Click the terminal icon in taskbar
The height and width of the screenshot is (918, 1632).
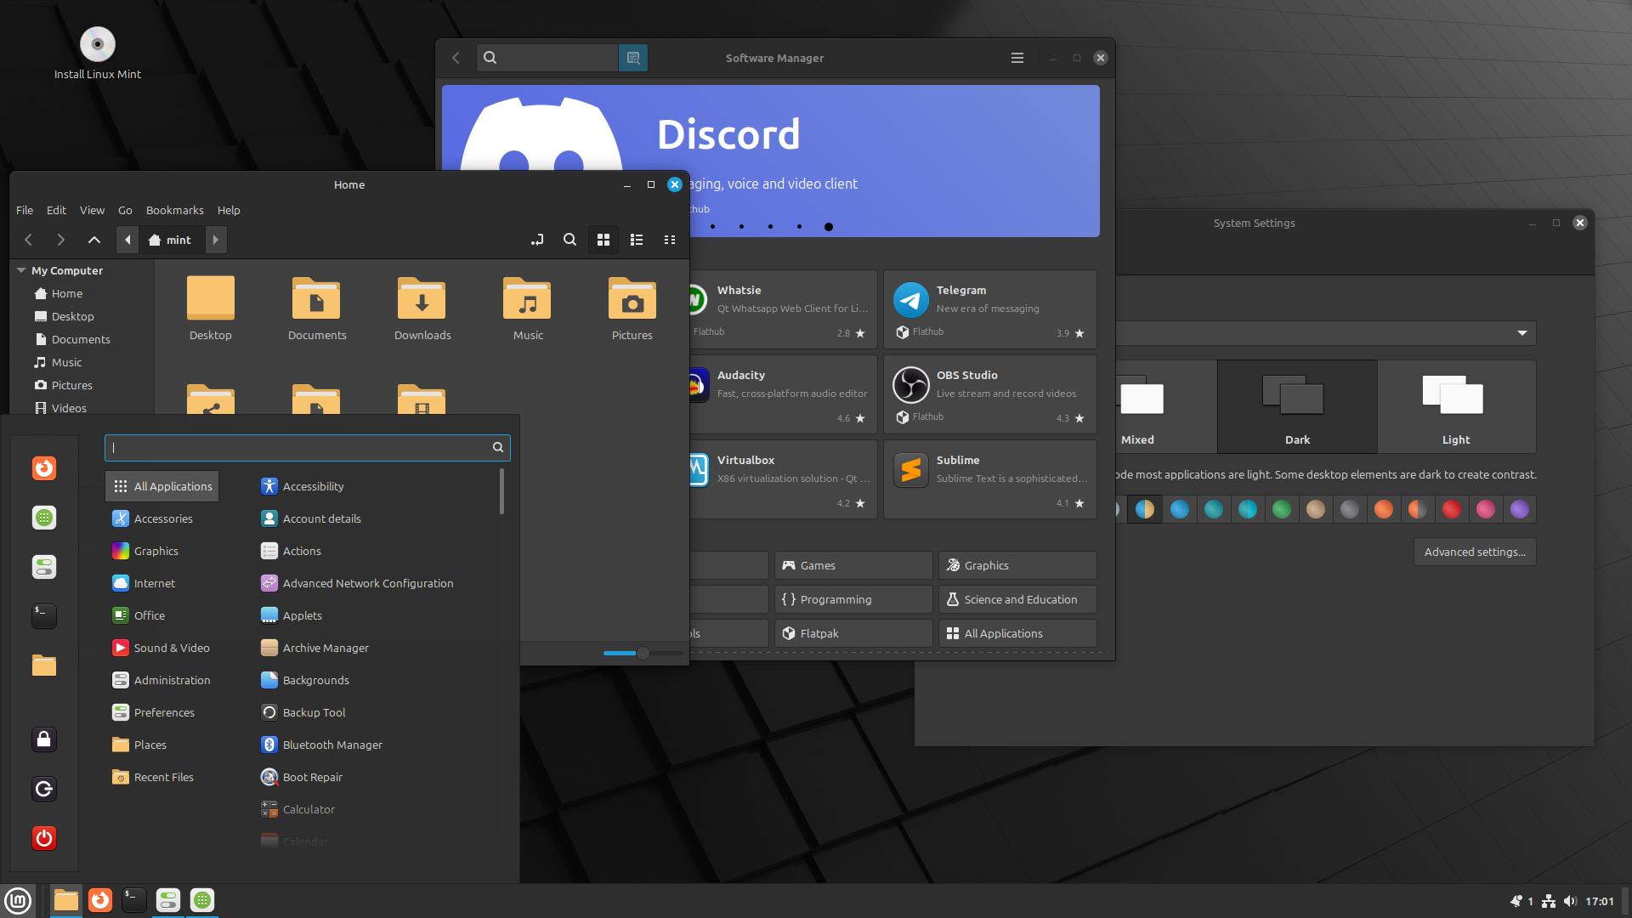[x=133, y=900]
